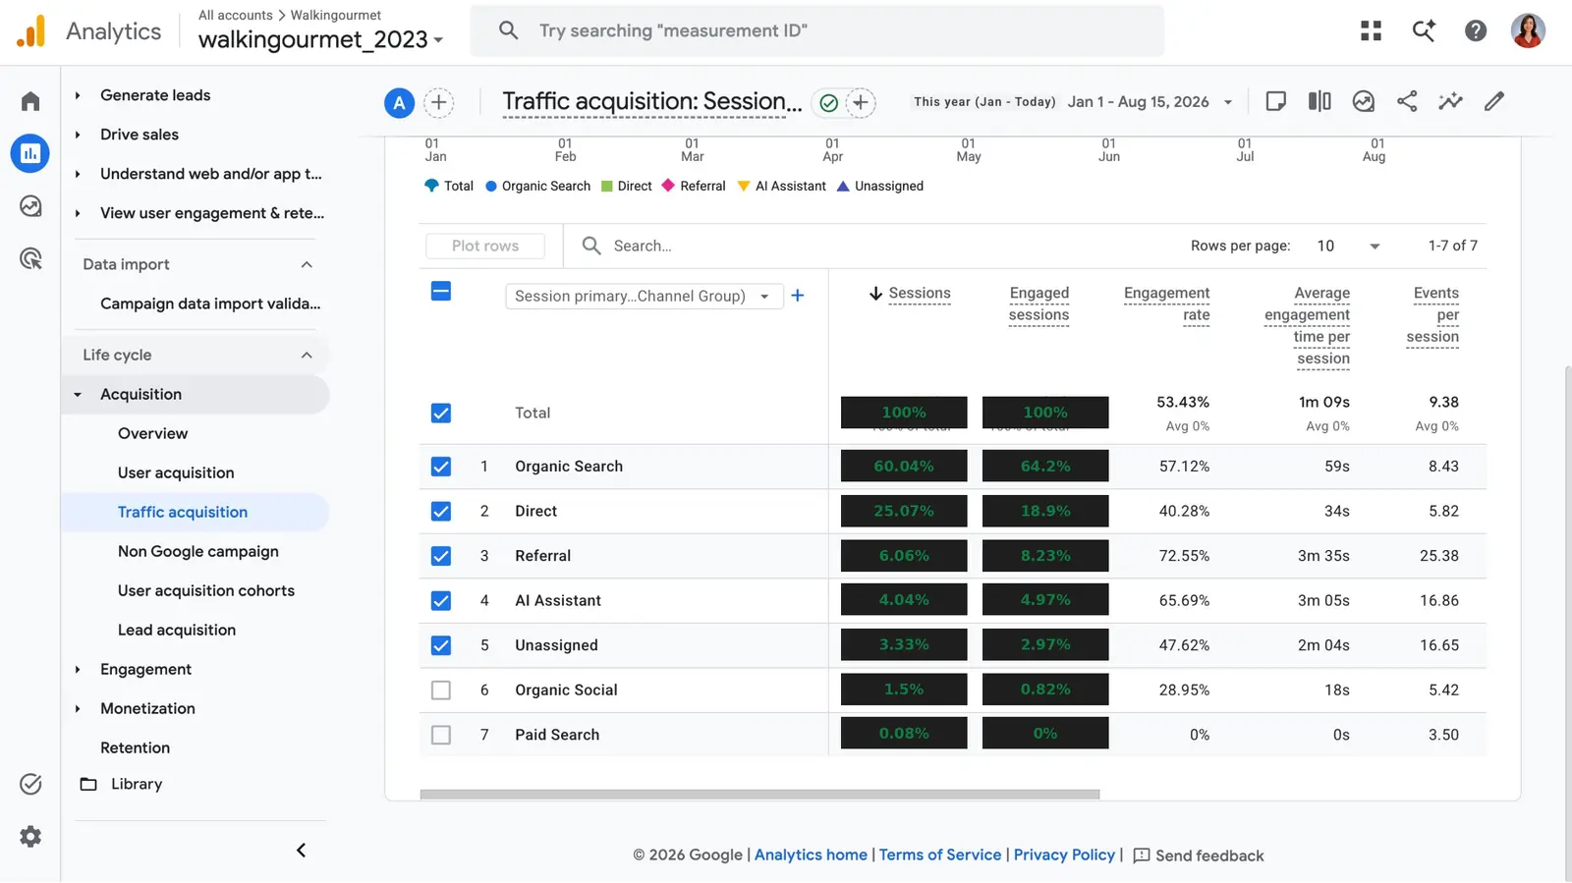Open the user account avatar
Screen dimensions: 1572x883
[x=1528, y=30]
